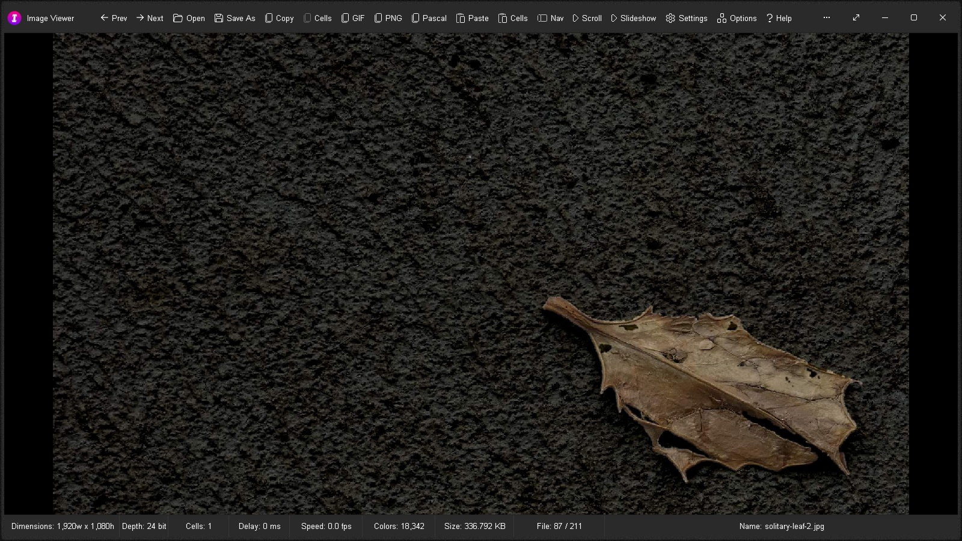Copy image as PNG
This screenshot has height=541, width=962.
tap(388, 18)
